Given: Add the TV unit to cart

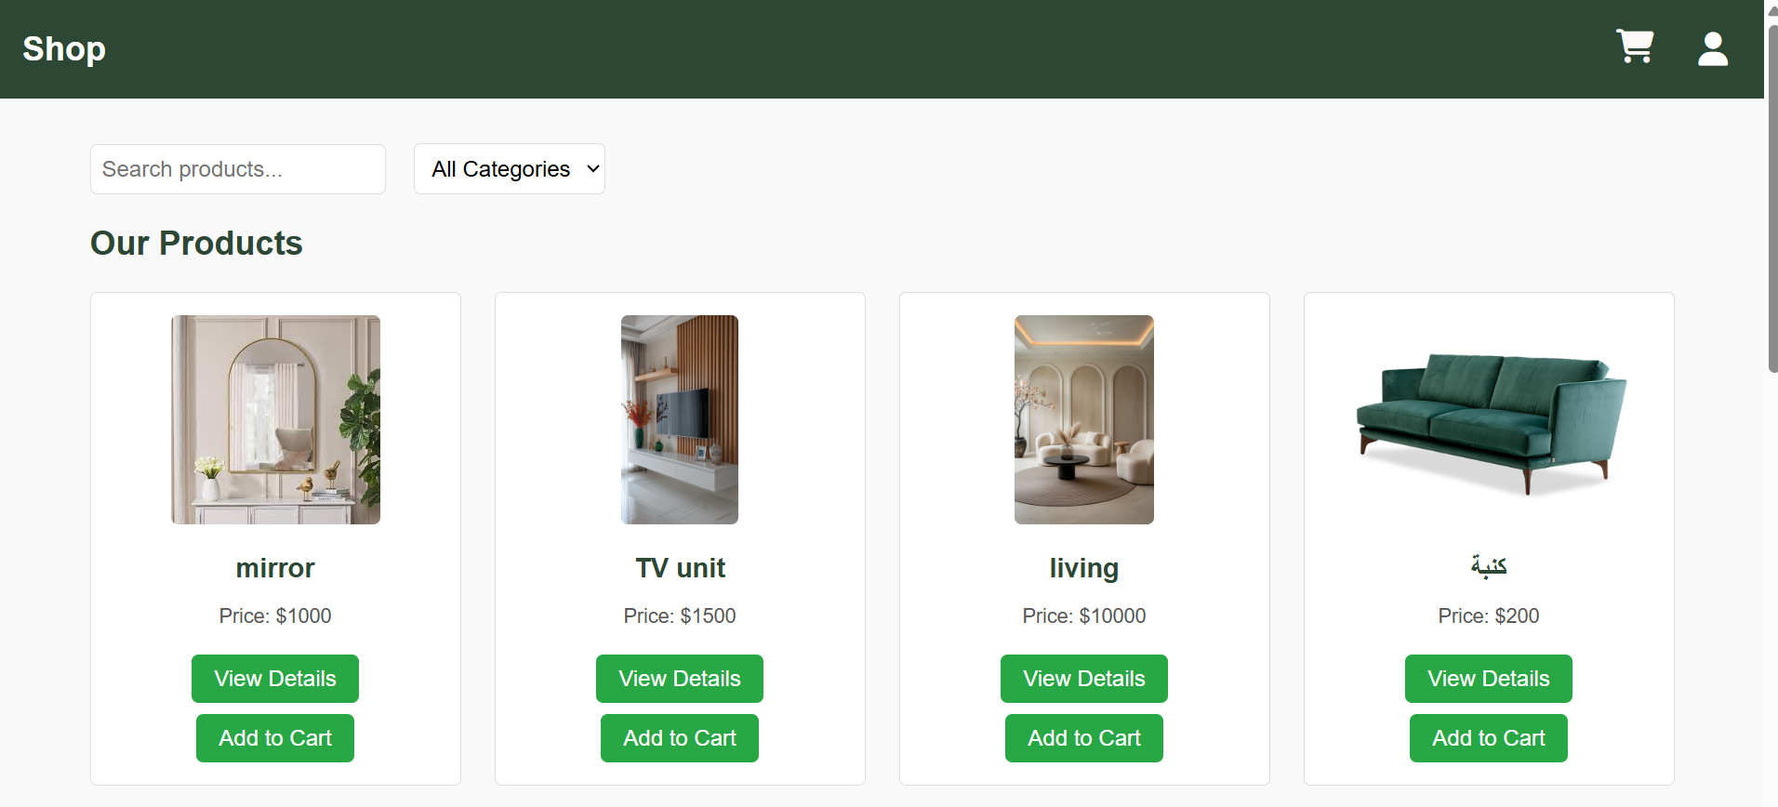Looking at the screenshot, I should point(680,738).
